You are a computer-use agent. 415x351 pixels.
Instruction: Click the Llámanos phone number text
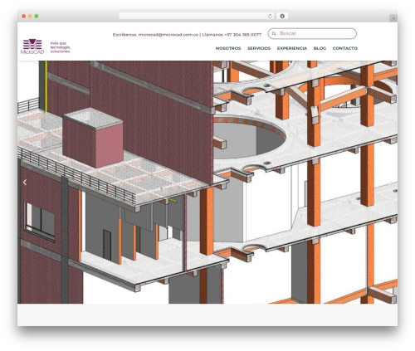pos(232,35)
